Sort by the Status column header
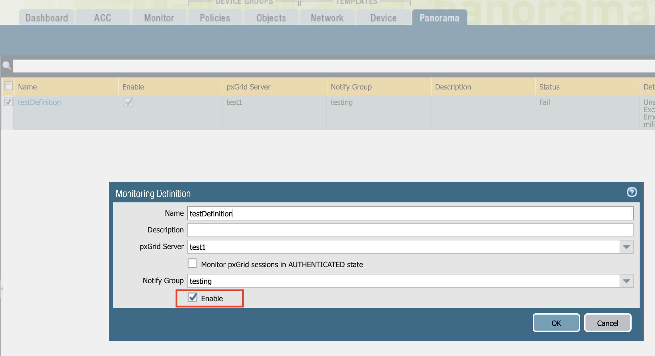The image size is (655, 356). pos(587,87)
